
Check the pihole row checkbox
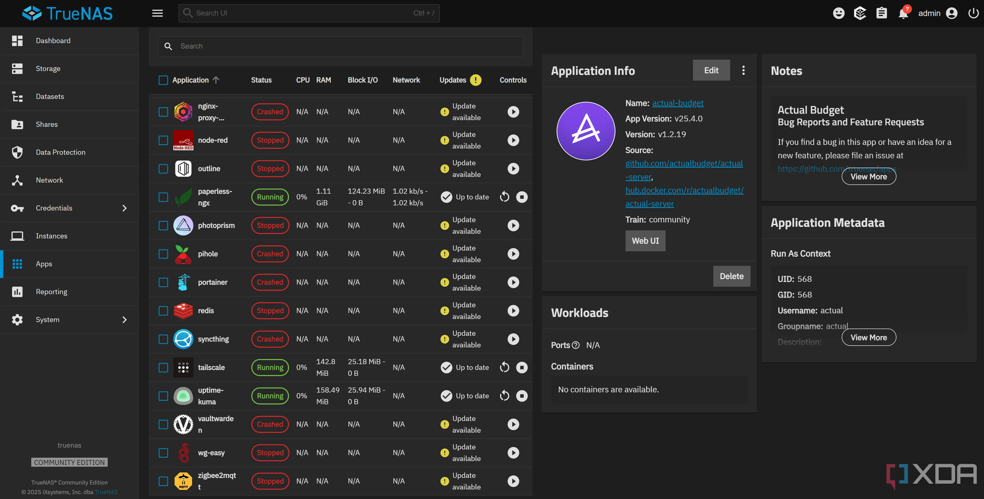[163, 254]
